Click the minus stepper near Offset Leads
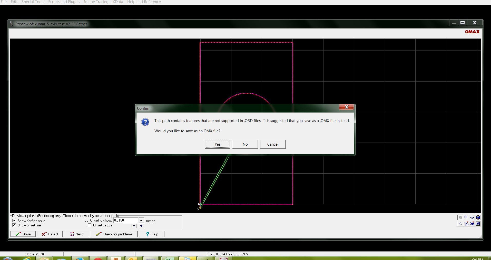The height and width of the screenshot is (260, 491). (x=134, y=226)
